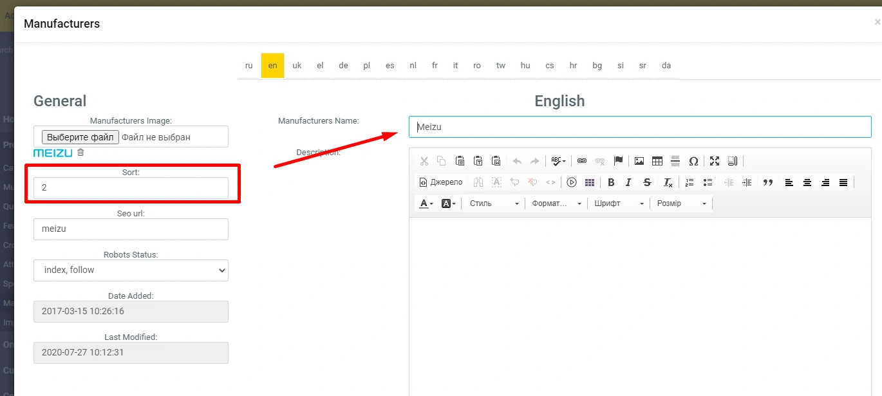Toggle bold formatting in the editor
Image resolution: width=882 pixels, height=396 pixels.
(x=611, y=182)
